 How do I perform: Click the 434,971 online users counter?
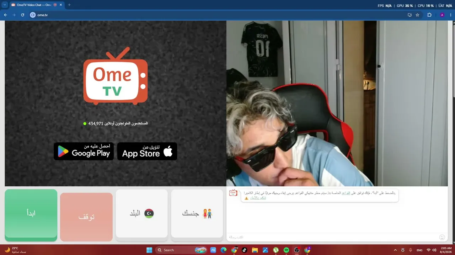[116, 124]
